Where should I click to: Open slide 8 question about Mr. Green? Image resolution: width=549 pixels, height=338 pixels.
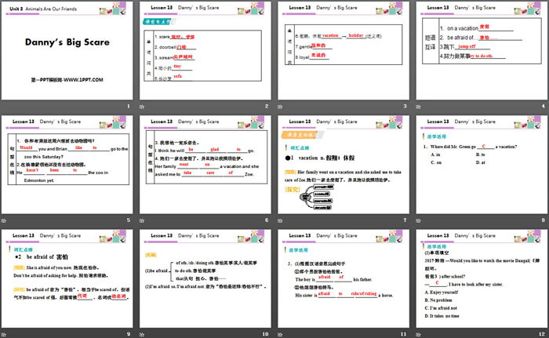[482, 165]
